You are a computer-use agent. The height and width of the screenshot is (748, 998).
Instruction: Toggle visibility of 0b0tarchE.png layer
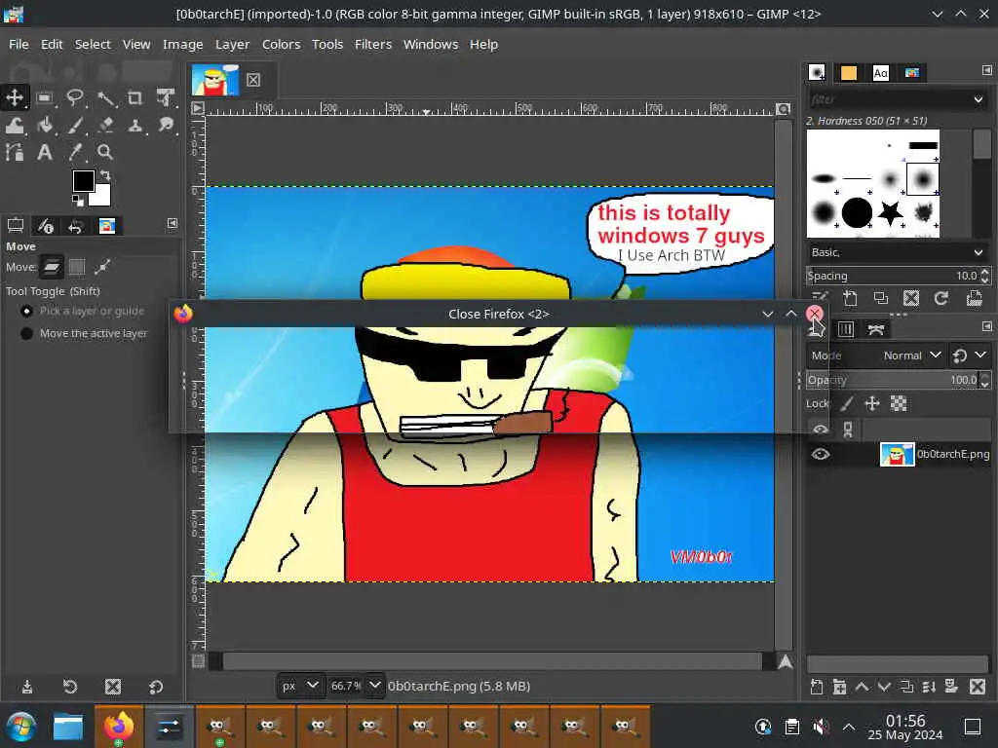tap(821, 454)
